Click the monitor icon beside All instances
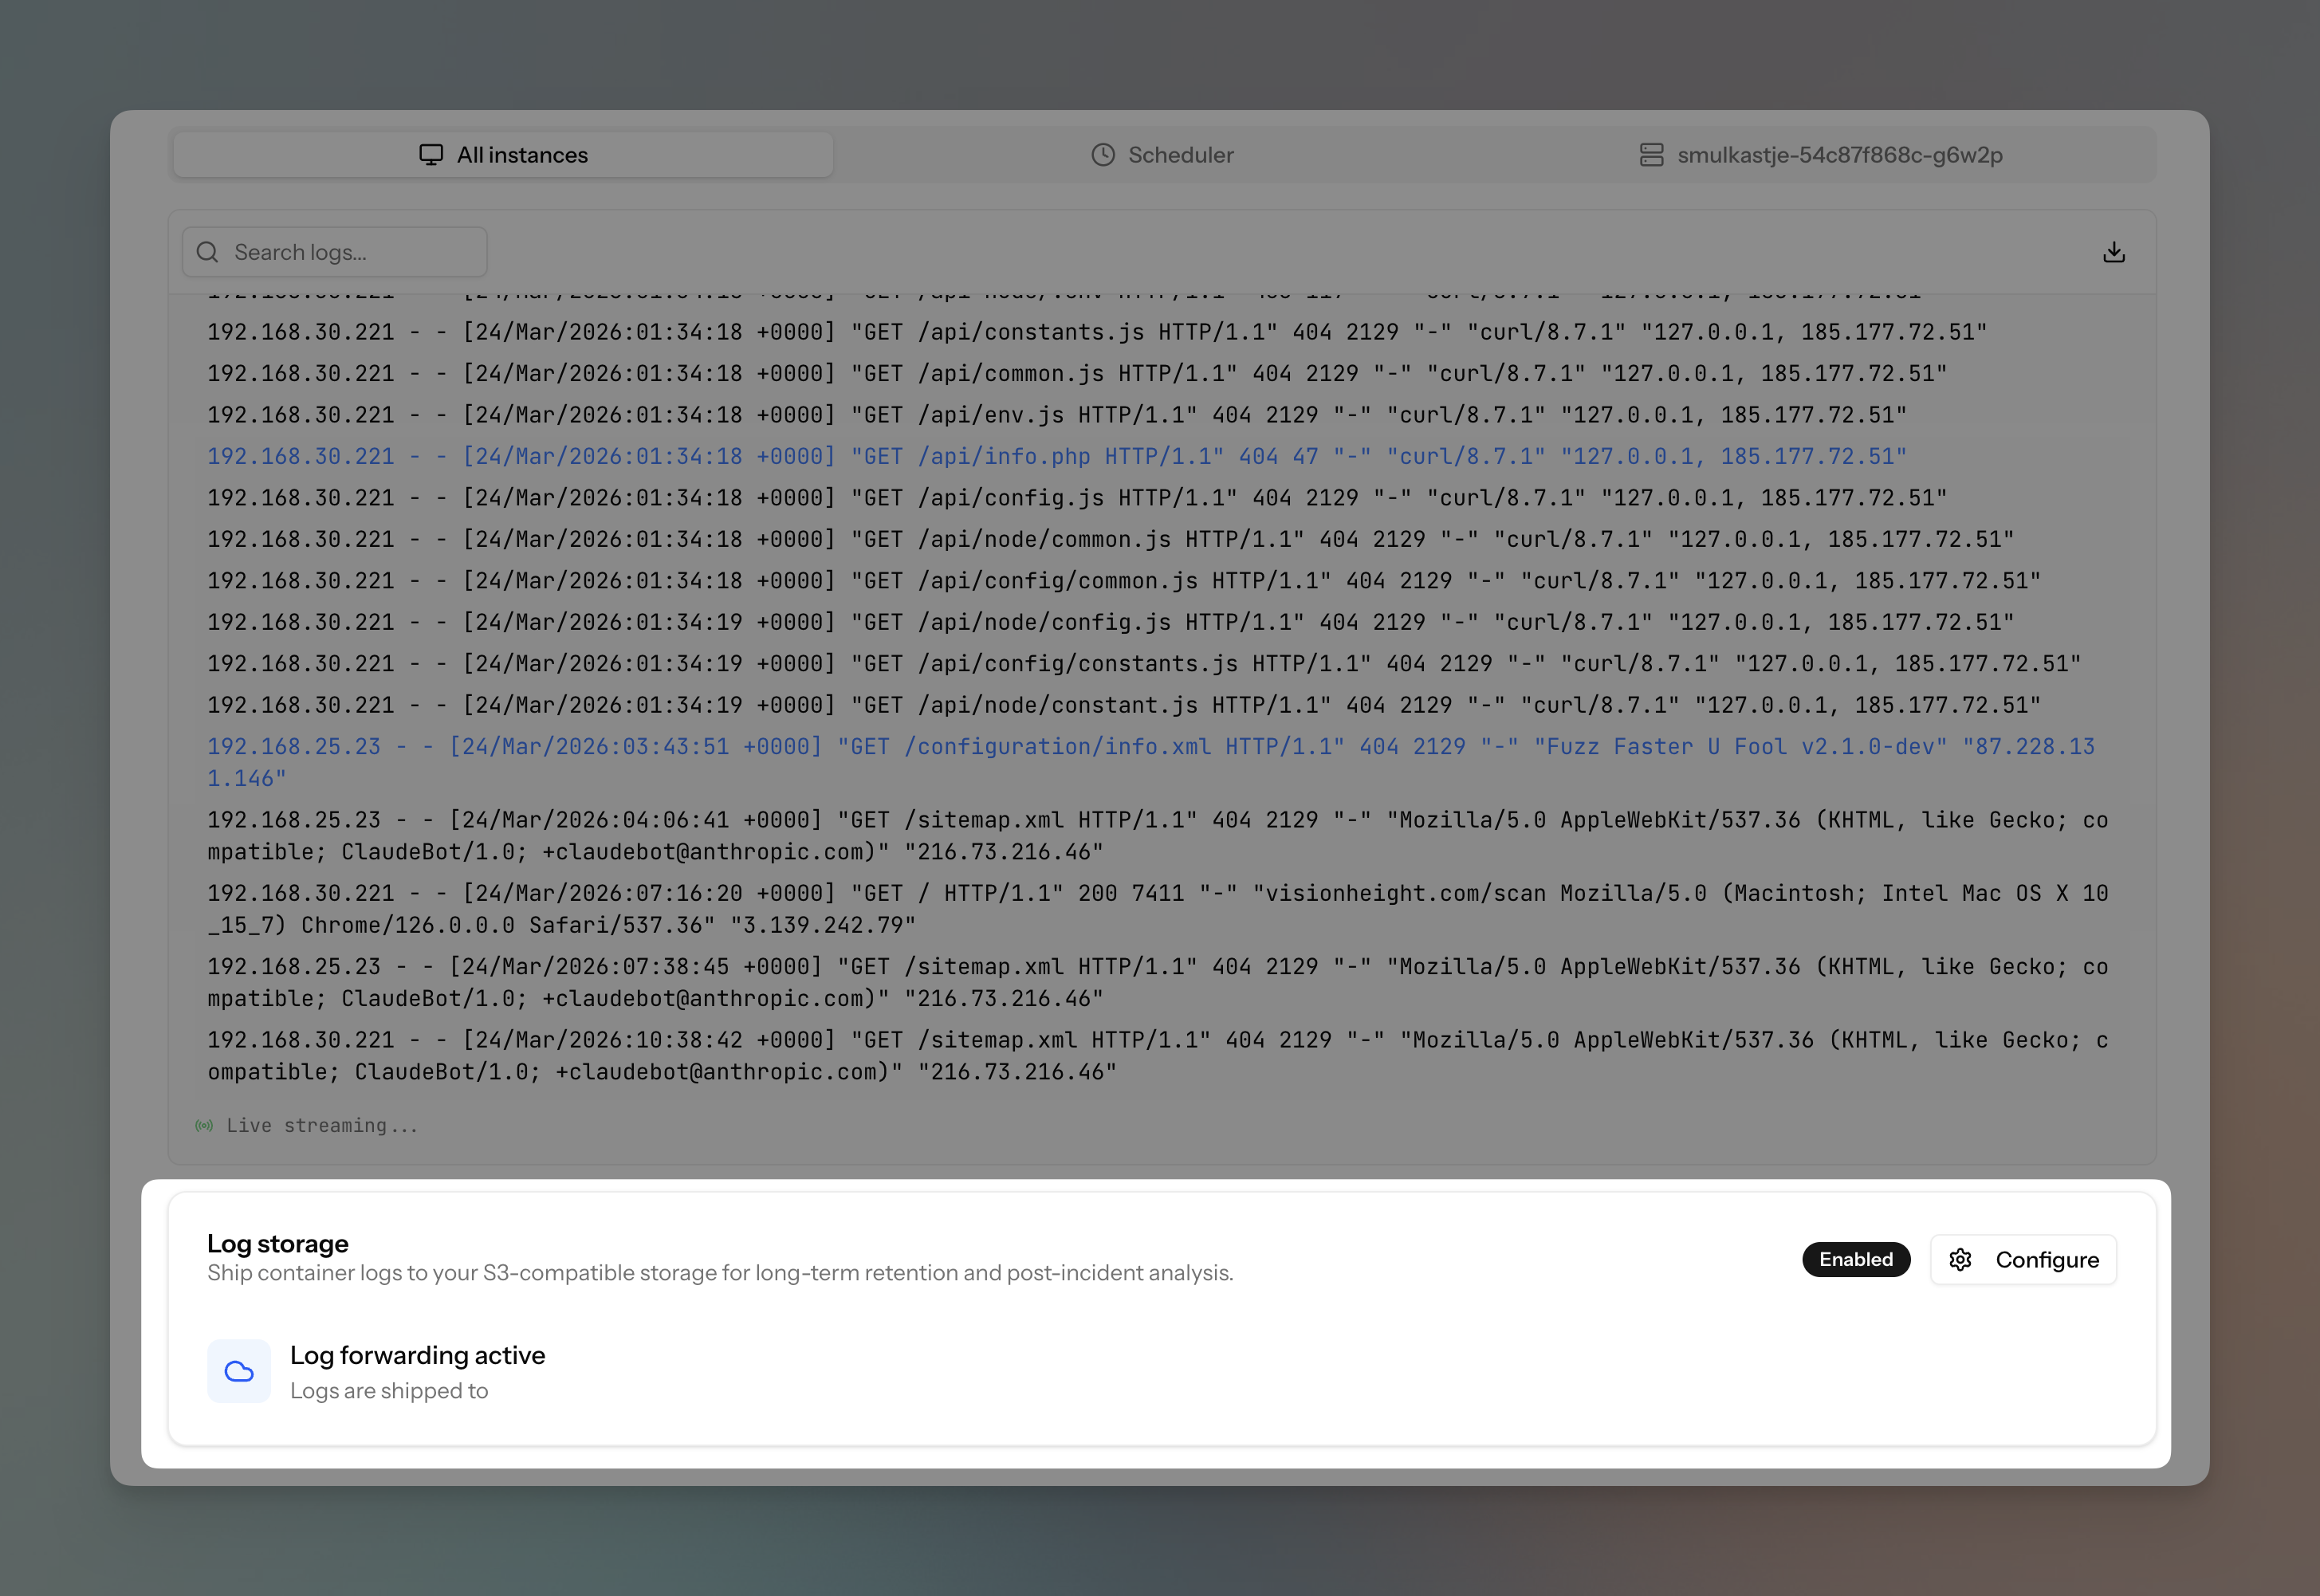 (431, 155)
